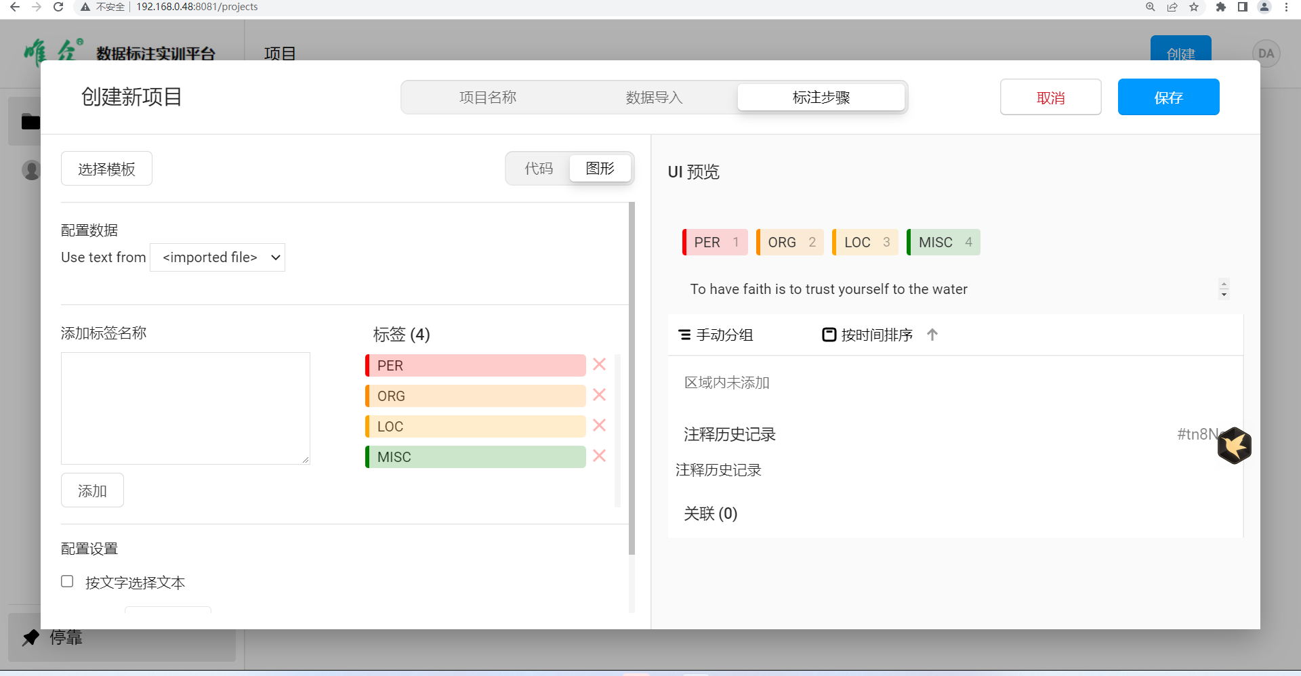Screen dimensions: 1301x676
Task: Bookmark page with the star icon
Action: pos(1194,7)
